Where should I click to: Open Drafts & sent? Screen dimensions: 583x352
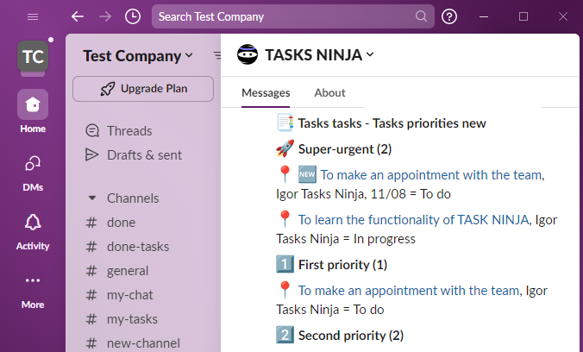[x=144, y=154]
